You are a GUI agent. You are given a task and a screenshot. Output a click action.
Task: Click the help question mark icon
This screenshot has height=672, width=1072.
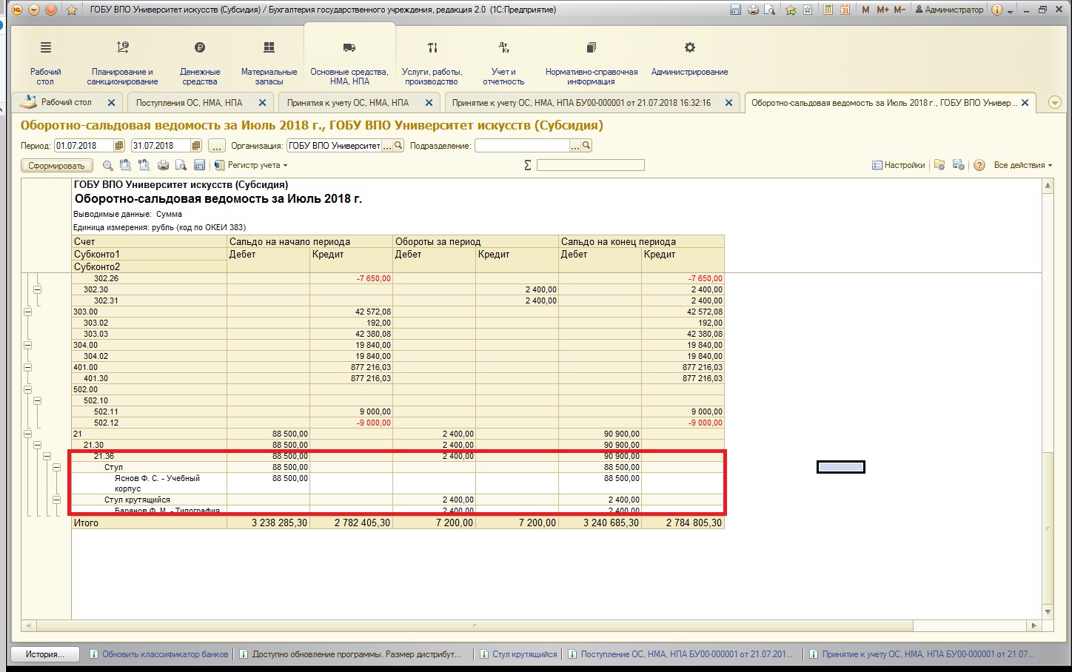pyautogui.click(x=979, y=166)
